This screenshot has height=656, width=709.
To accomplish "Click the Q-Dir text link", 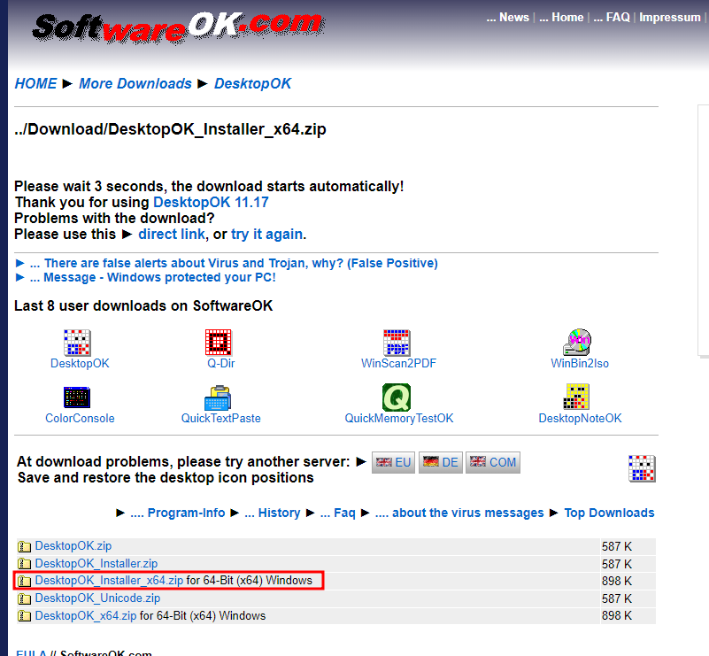I will pyautogui.click(x=220, y=364).
